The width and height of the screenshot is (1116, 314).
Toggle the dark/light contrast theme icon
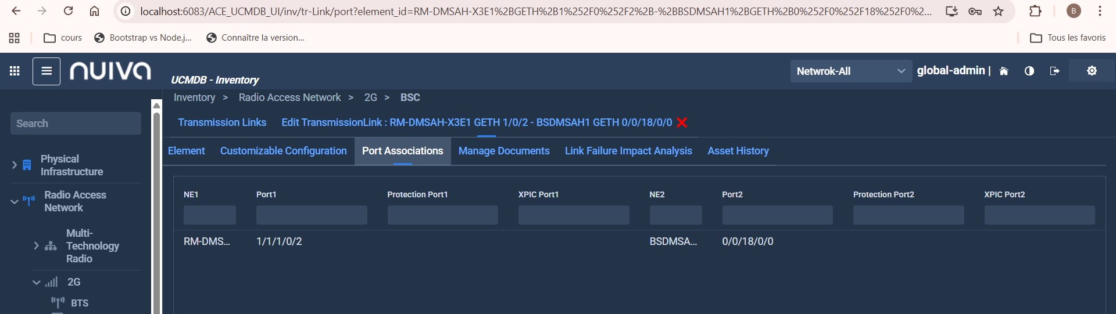pyautogui.click(x=1029, y=71)
